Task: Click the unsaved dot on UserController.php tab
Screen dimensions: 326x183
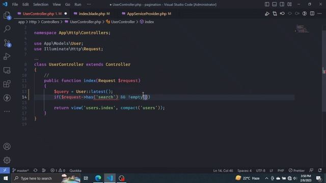Action: click(x=66, y=14)
